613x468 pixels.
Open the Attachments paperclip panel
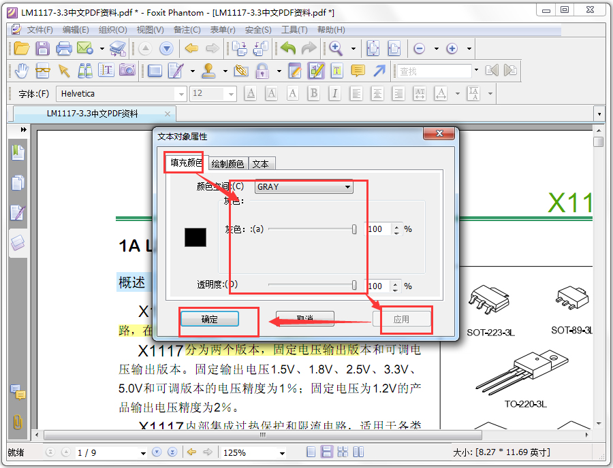coord(18,422)
